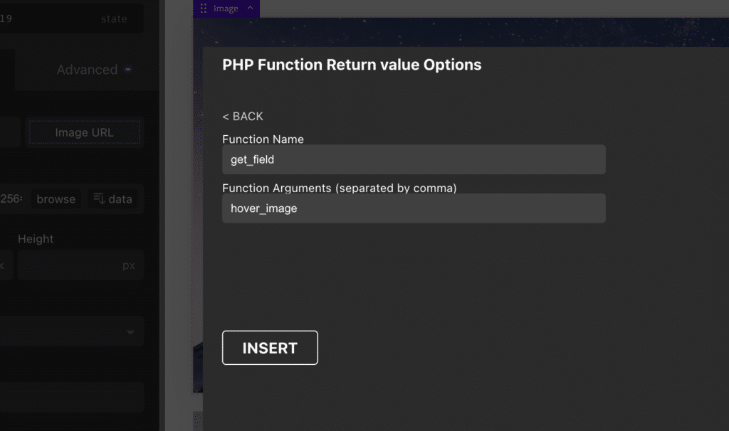
Task: Click the browse button
Action: (56, 199)
